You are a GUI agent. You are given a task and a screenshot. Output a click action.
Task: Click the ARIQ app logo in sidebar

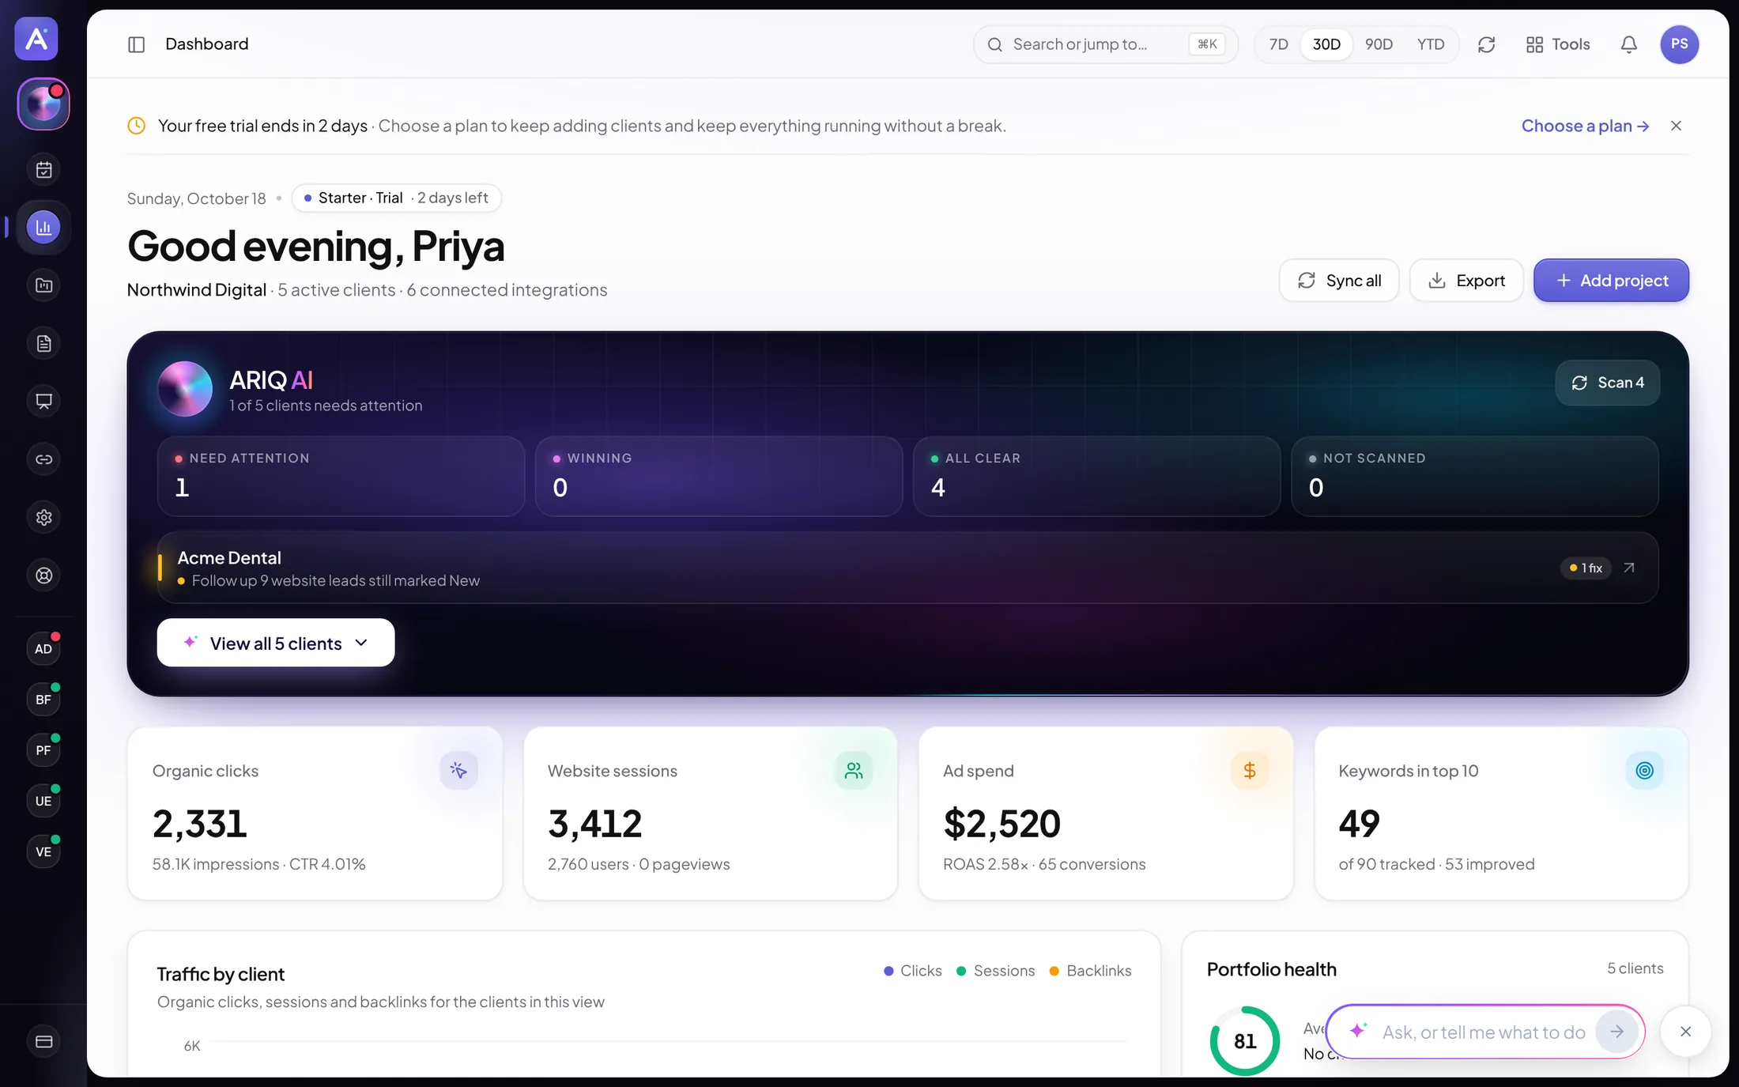pos(36,38)
